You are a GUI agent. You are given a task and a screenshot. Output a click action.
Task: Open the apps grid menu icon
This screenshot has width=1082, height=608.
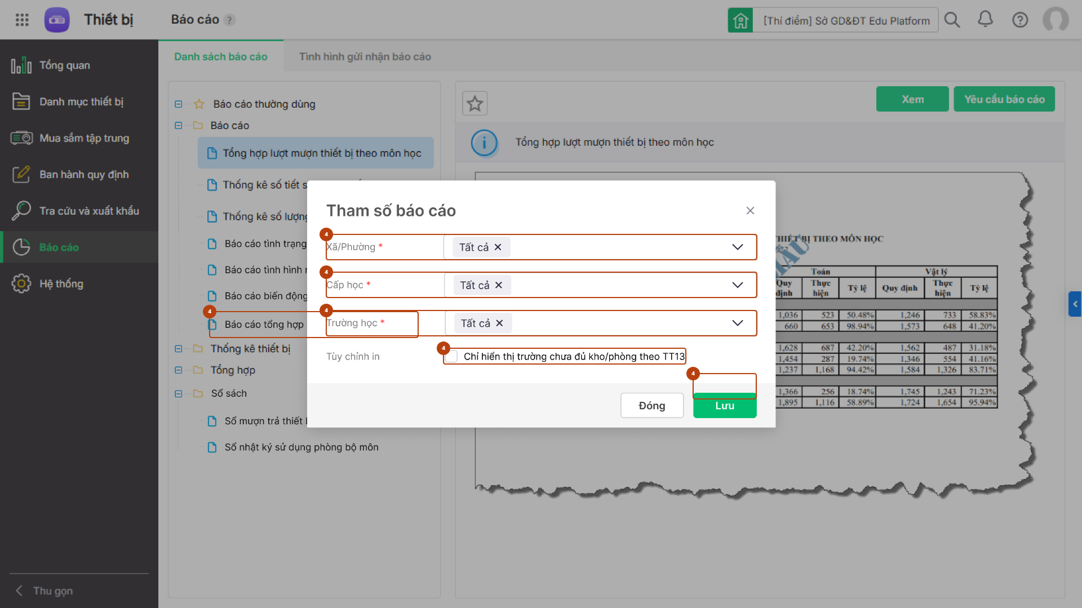22,20
